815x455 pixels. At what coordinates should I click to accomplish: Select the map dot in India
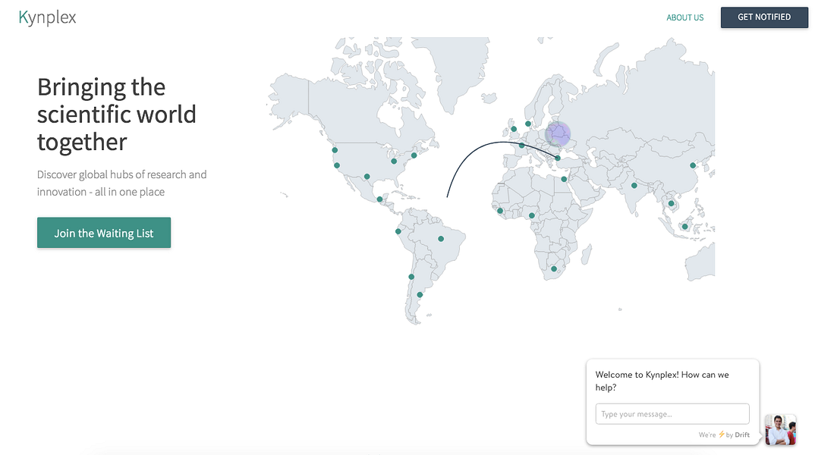point(634,186)
